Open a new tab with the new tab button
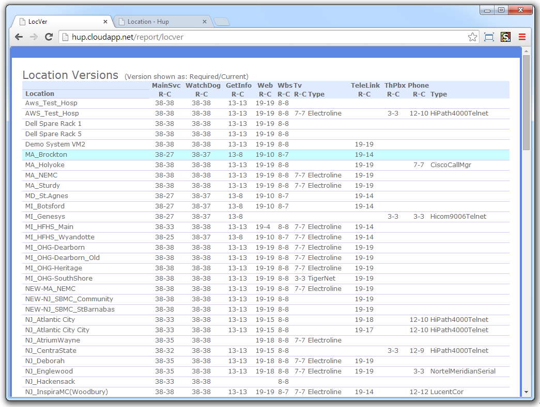Screen dimensions: 540x407 [222, 22]
